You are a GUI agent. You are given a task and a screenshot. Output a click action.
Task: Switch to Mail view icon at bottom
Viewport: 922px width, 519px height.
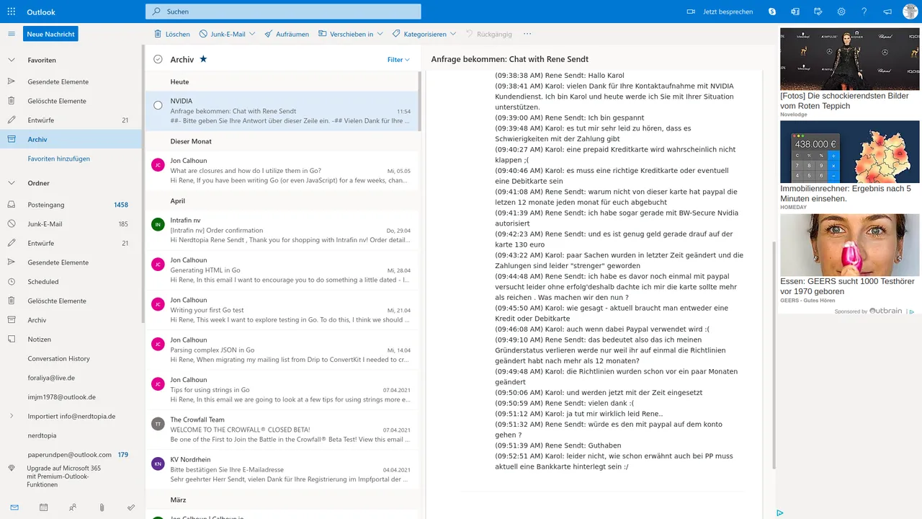point(14,507)
